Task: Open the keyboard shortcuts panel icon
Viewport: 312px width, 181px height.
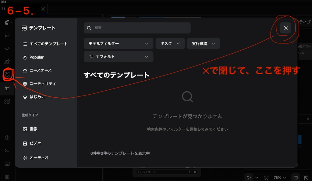Action: pos(7,163)
